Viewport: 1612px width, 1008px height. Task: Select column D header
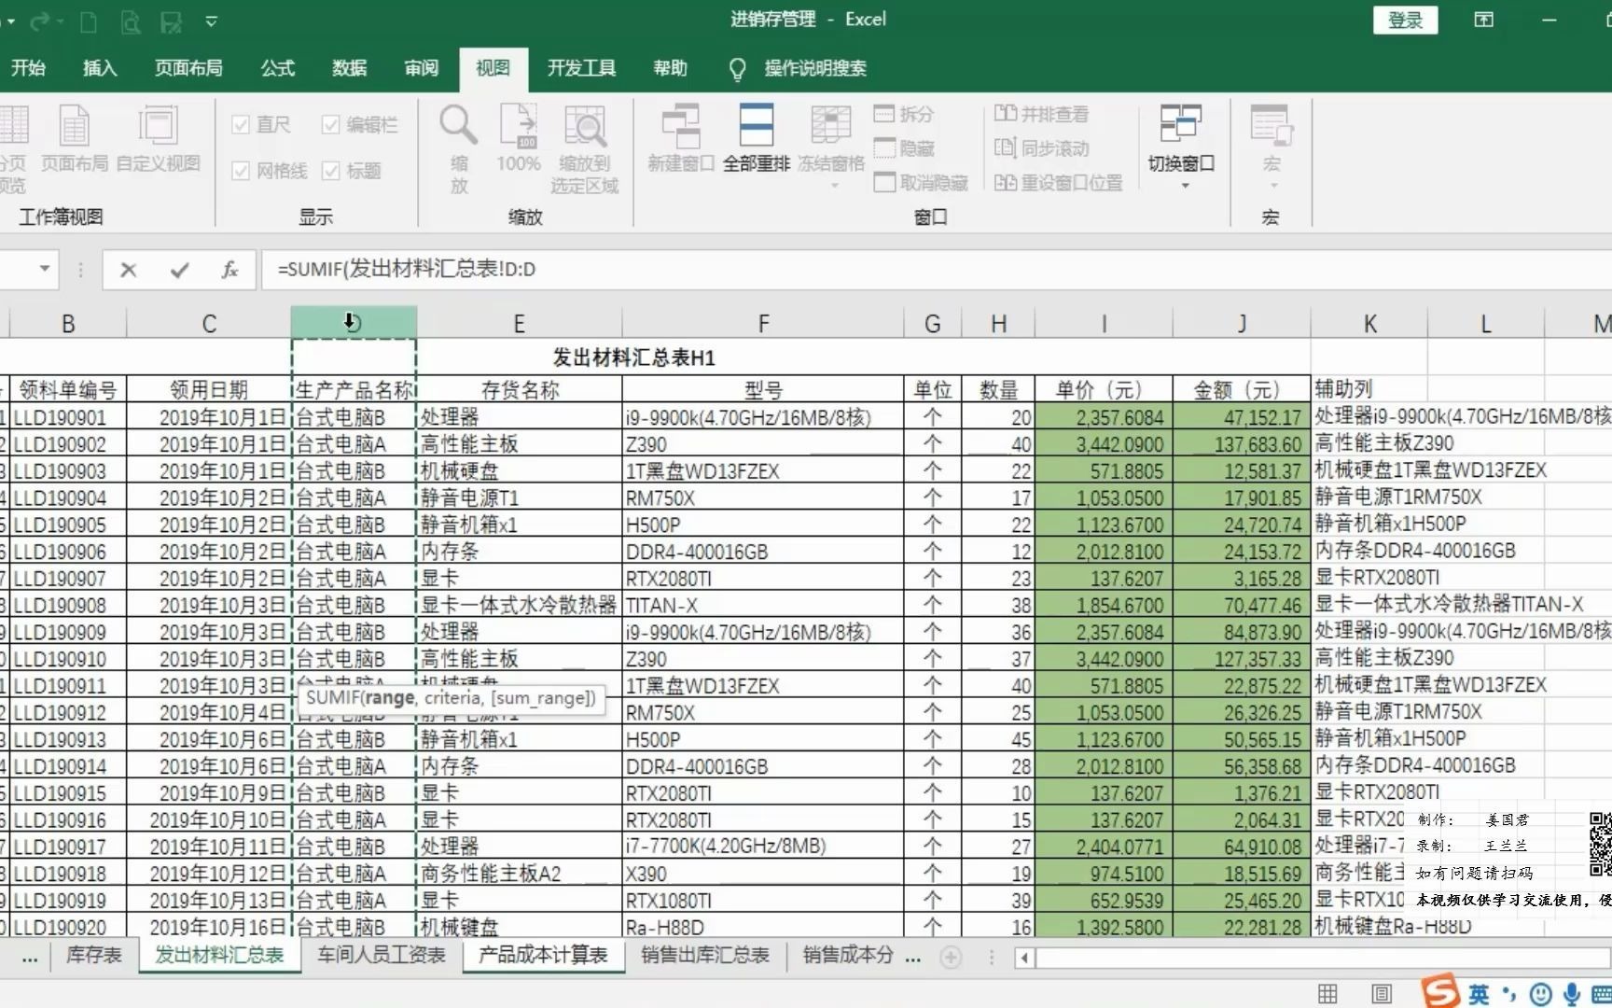(x=354, y=323)
